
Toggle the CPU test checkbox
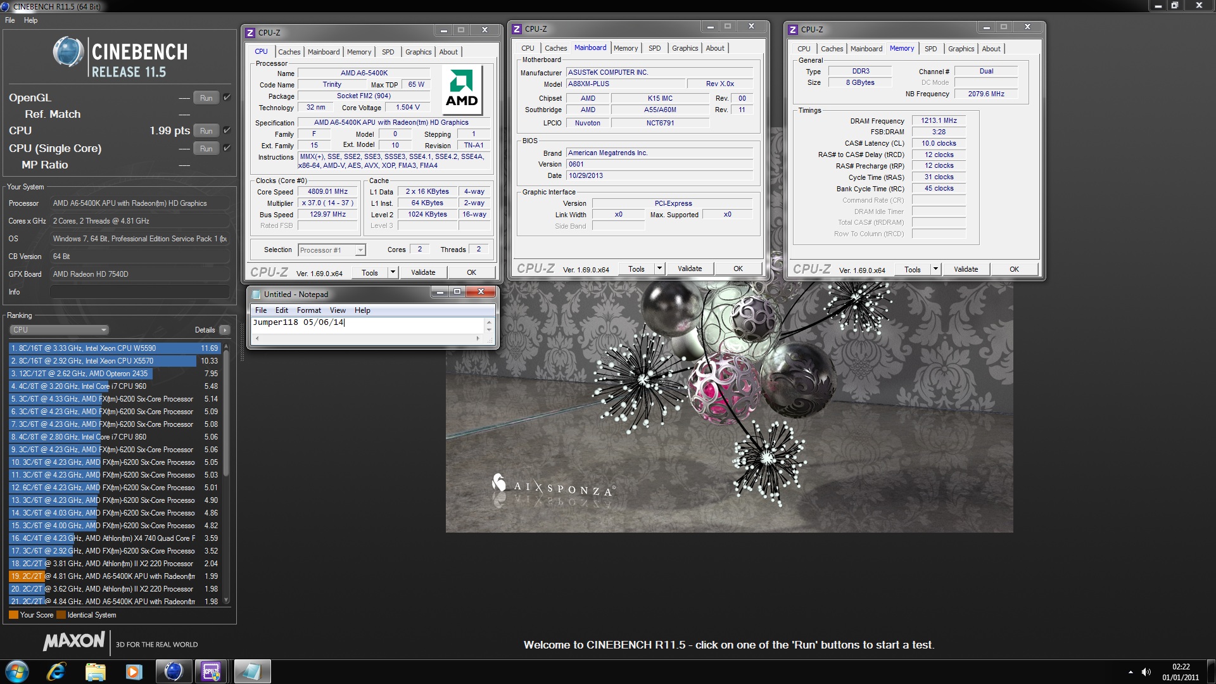(x=227, y=130)
